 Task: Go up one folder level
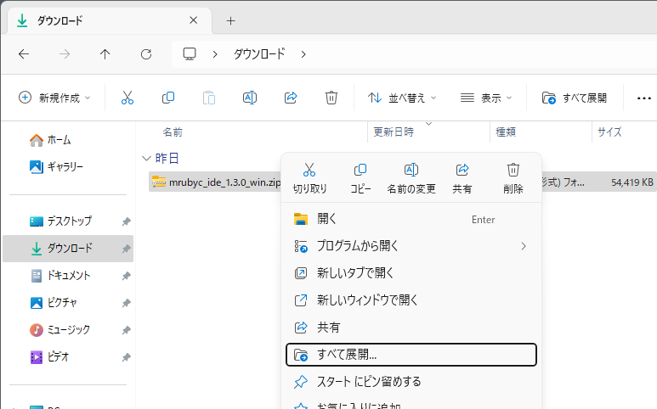point(105,54)
